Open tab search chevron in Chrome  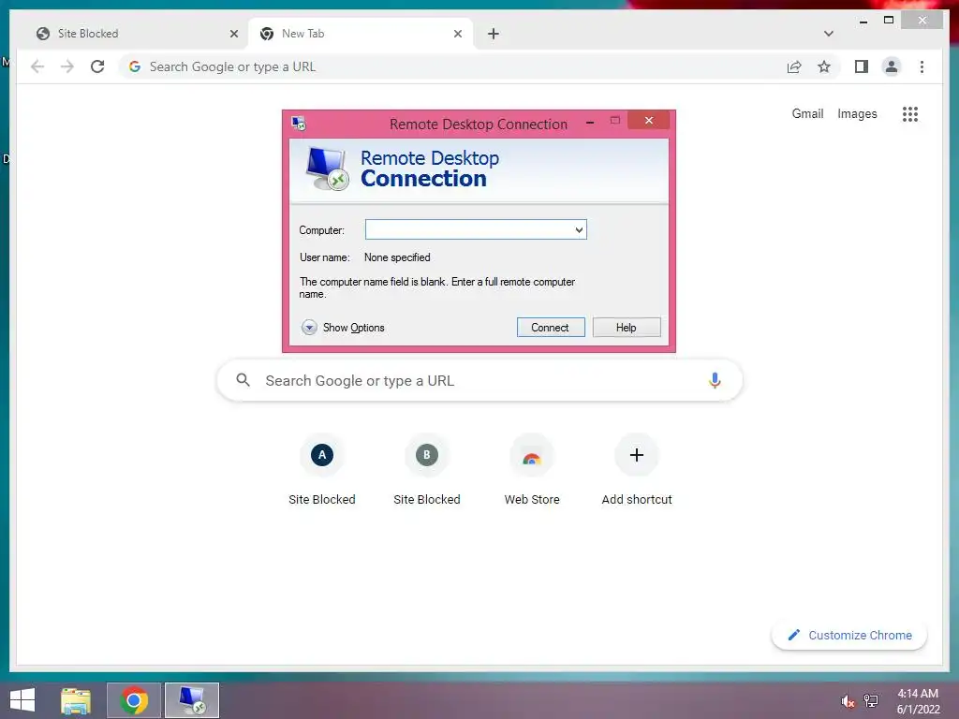click(x=829, y=34)
